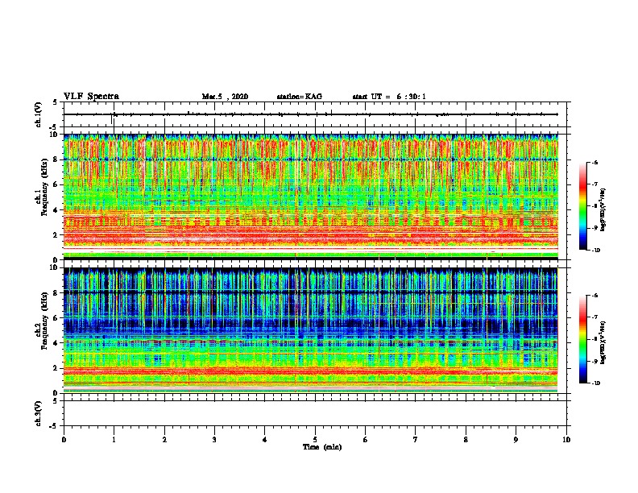Click the "Time (min)" axis label
The height and width of the screenshot is (493, 638).
[x=322, y=447]
